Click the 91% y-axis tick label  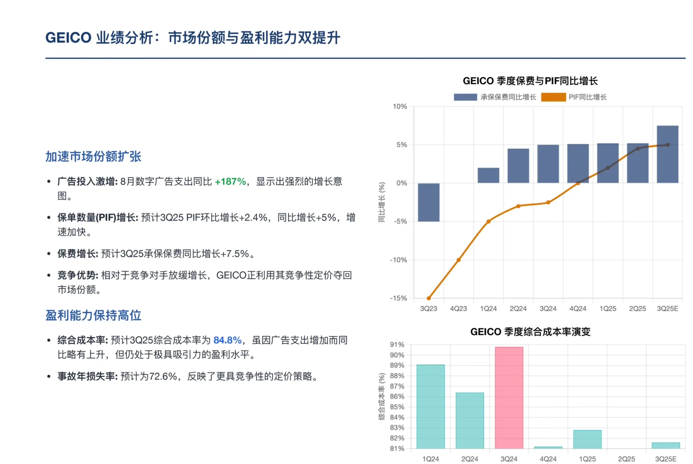[397, 345]
